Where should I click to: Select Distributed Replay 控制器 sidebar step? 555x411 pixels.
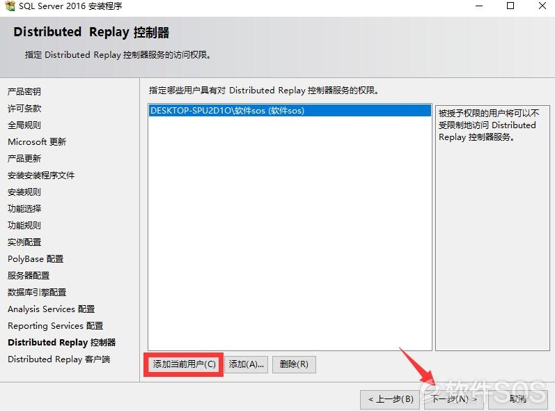pyautogui.click(x=62, y=342)
